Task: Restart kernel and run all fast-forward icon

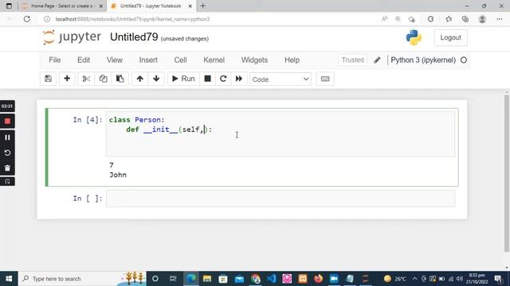Action: pyautogui.click(x=239, y=79)
